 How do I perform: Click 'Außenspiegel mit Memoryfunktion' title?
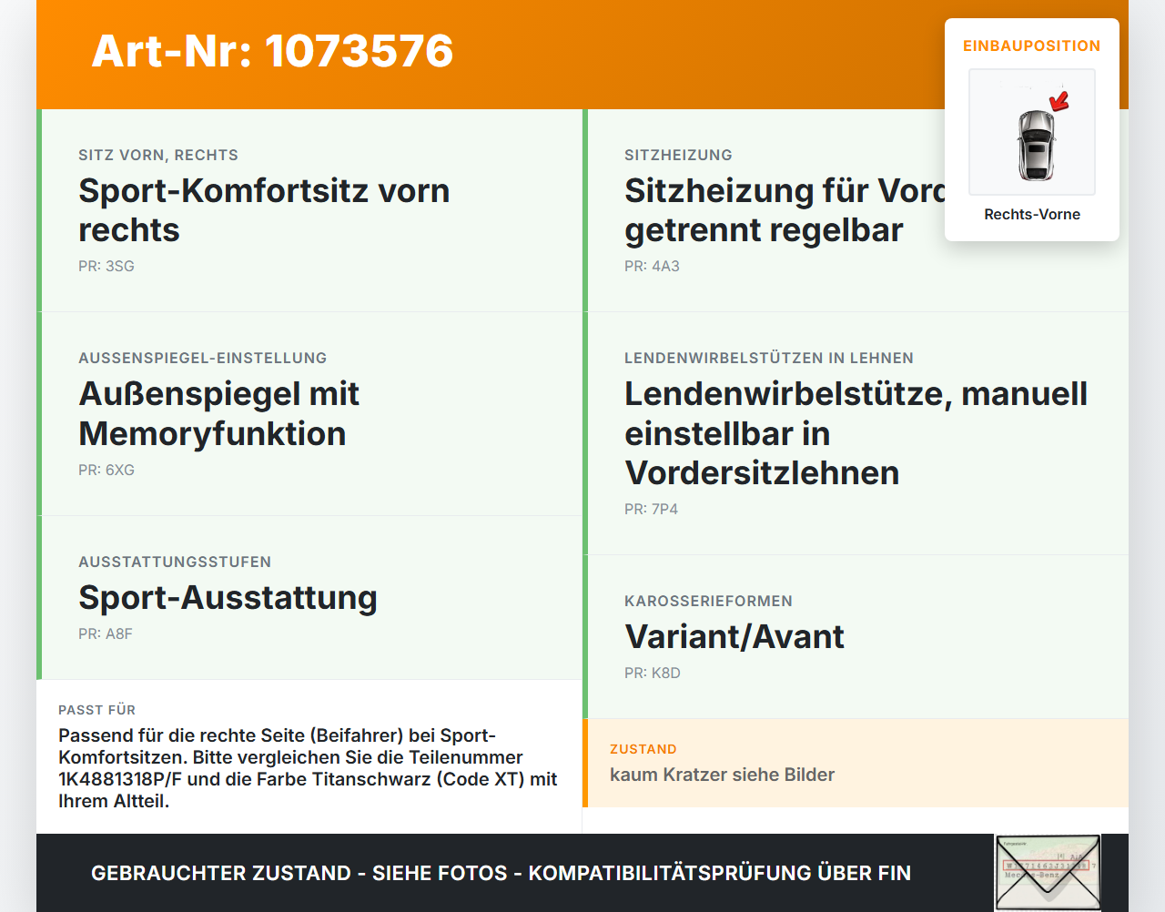(218, 414)
